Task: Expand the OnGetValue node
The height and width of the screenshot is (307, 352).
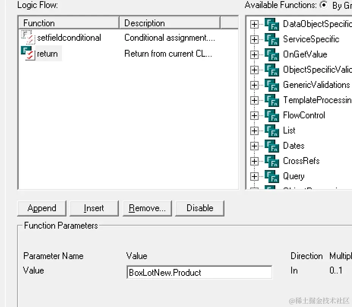Action: point(254,55)
